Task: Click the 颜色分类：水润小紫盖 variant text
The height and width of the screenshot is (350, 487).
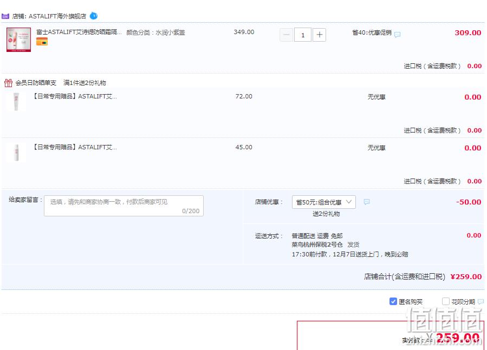Action: pyautogui.click(x=155, y=32)
